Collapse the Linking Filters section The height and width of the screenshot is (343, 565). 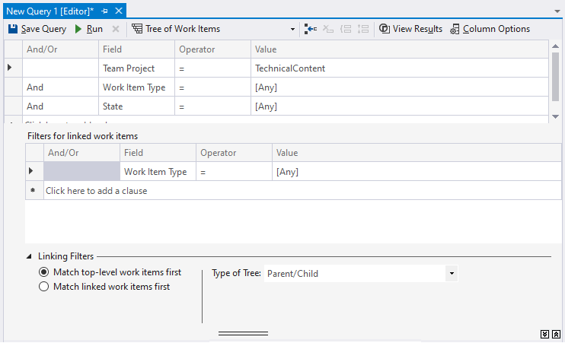pyautogui.click(x=30, y=256)
